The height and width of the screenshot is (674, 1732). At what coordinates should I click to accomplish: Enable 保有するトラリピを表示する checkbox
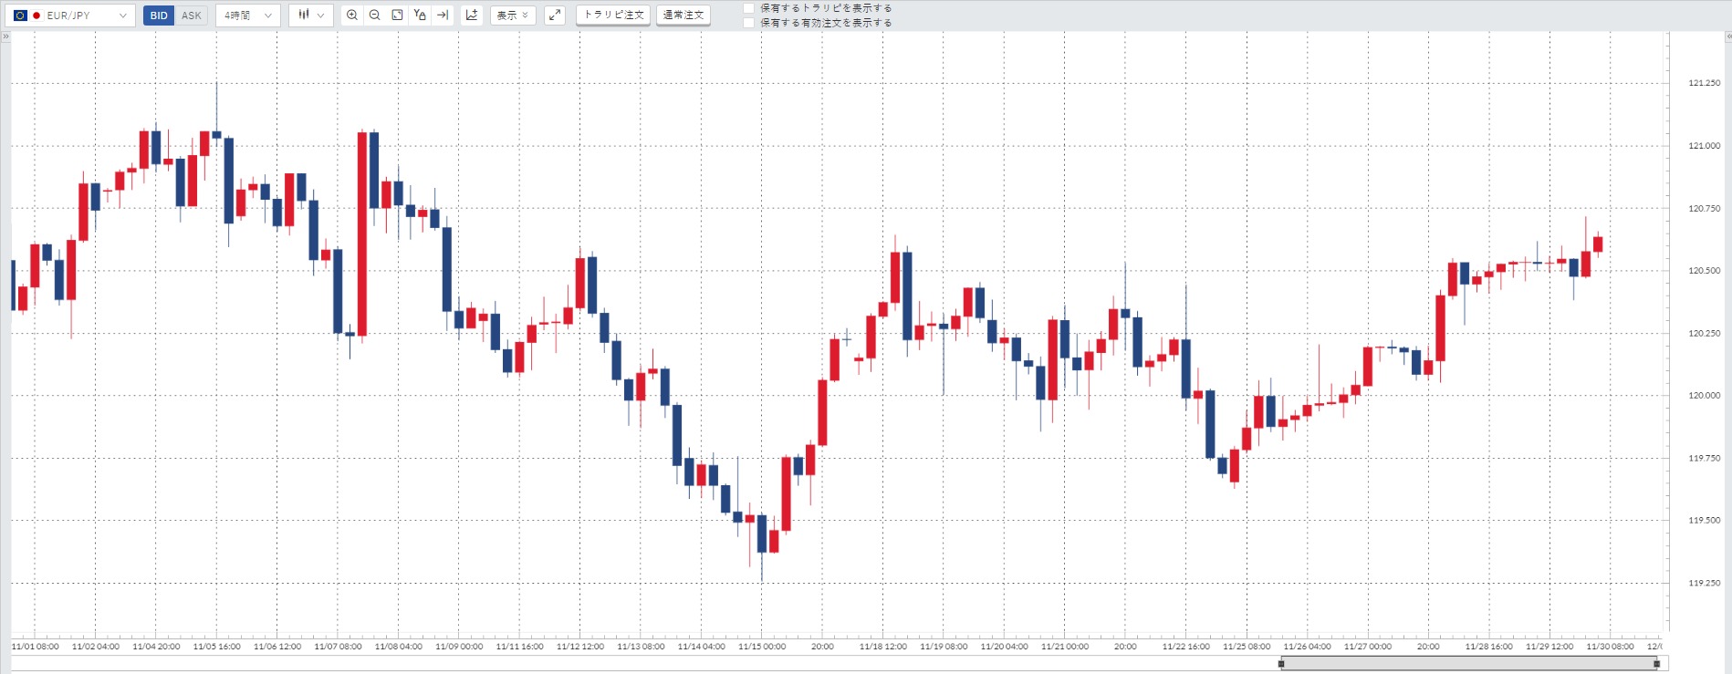[x=749, y=8]
